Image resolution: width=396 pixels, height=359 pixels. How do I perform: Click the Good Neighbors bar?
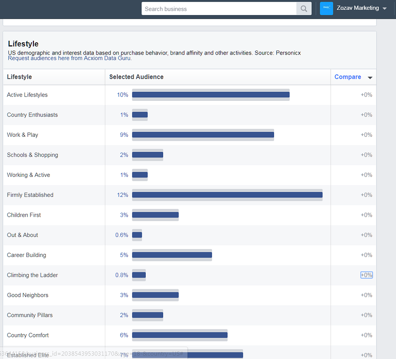pos(155,295)
